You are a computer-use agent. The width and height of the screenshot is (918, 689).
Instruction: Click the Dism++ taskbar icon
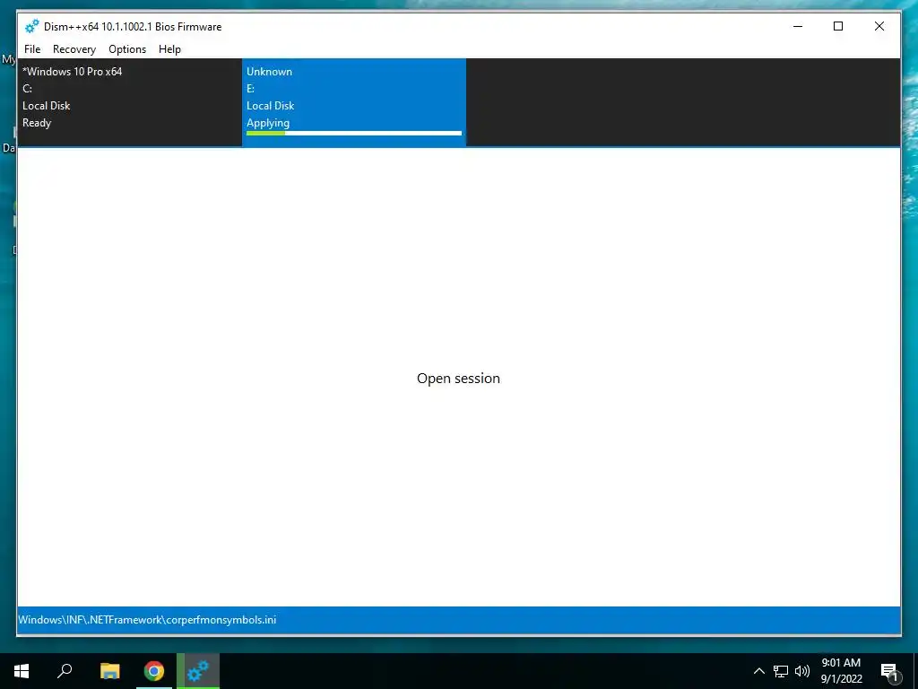(198, 671)
